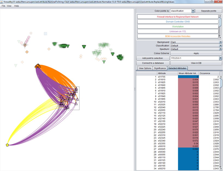Image resolution: width=223 pixels, height=171 pixels.
Task: Expand the Color points by dropdown
Action: click(x=193, y=11)
